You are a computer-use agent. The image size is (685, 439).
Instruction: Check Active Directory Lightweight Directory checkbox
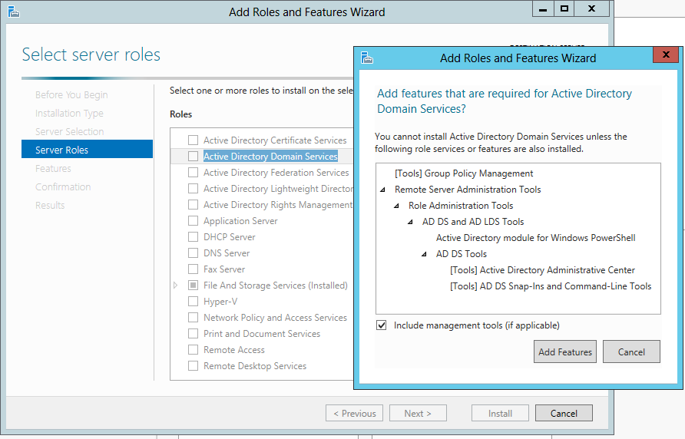(x=193, y=189)
